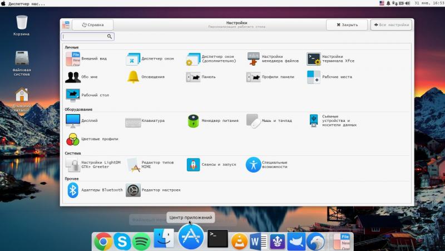
Task: Click the Справка help button
Action: click(x=92, y=25)
